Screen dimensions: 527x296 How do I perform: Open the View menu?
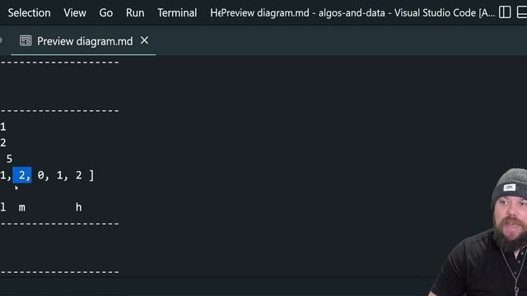75,13
